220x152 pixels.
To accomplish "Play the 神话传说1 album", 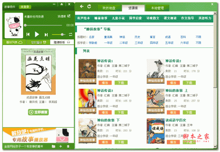I will [105, 83].
